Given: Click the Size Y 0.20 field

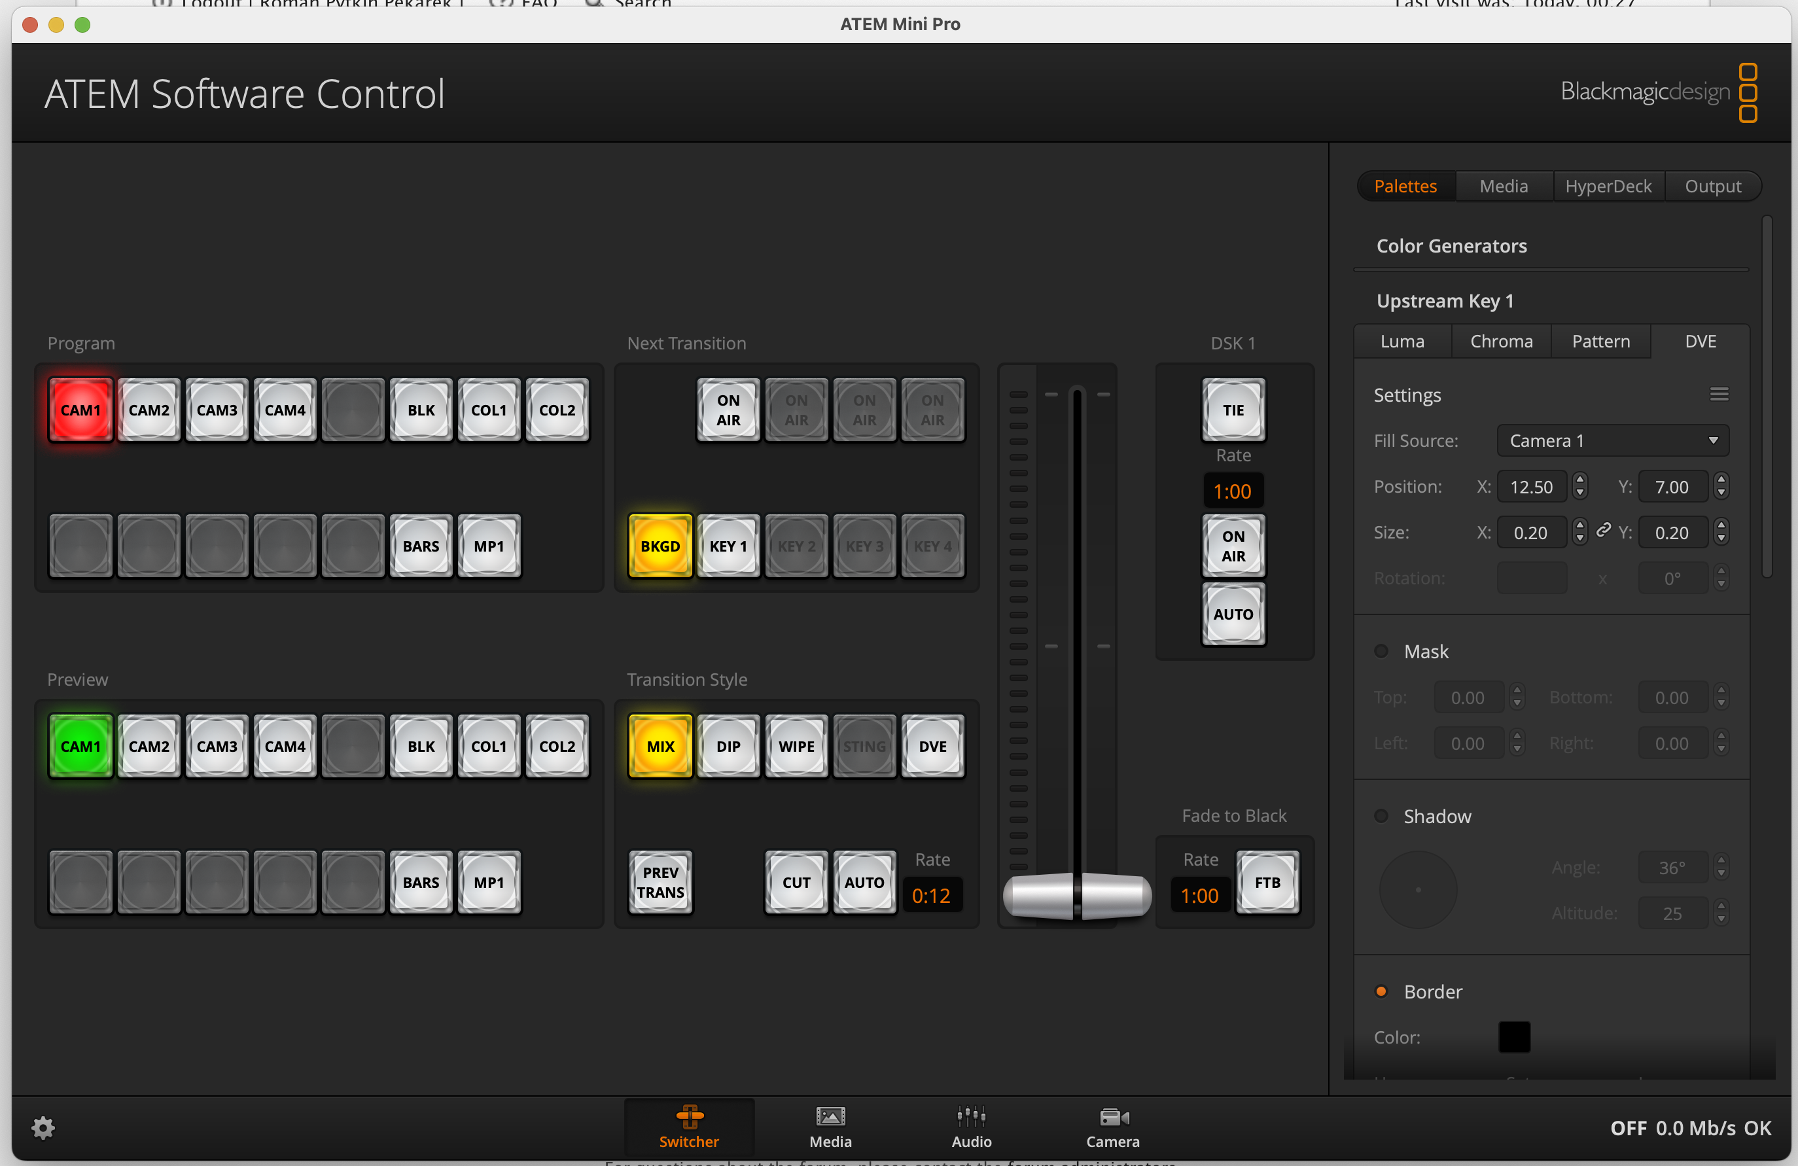Looking at the screenshot, I should pos(1672,533).
